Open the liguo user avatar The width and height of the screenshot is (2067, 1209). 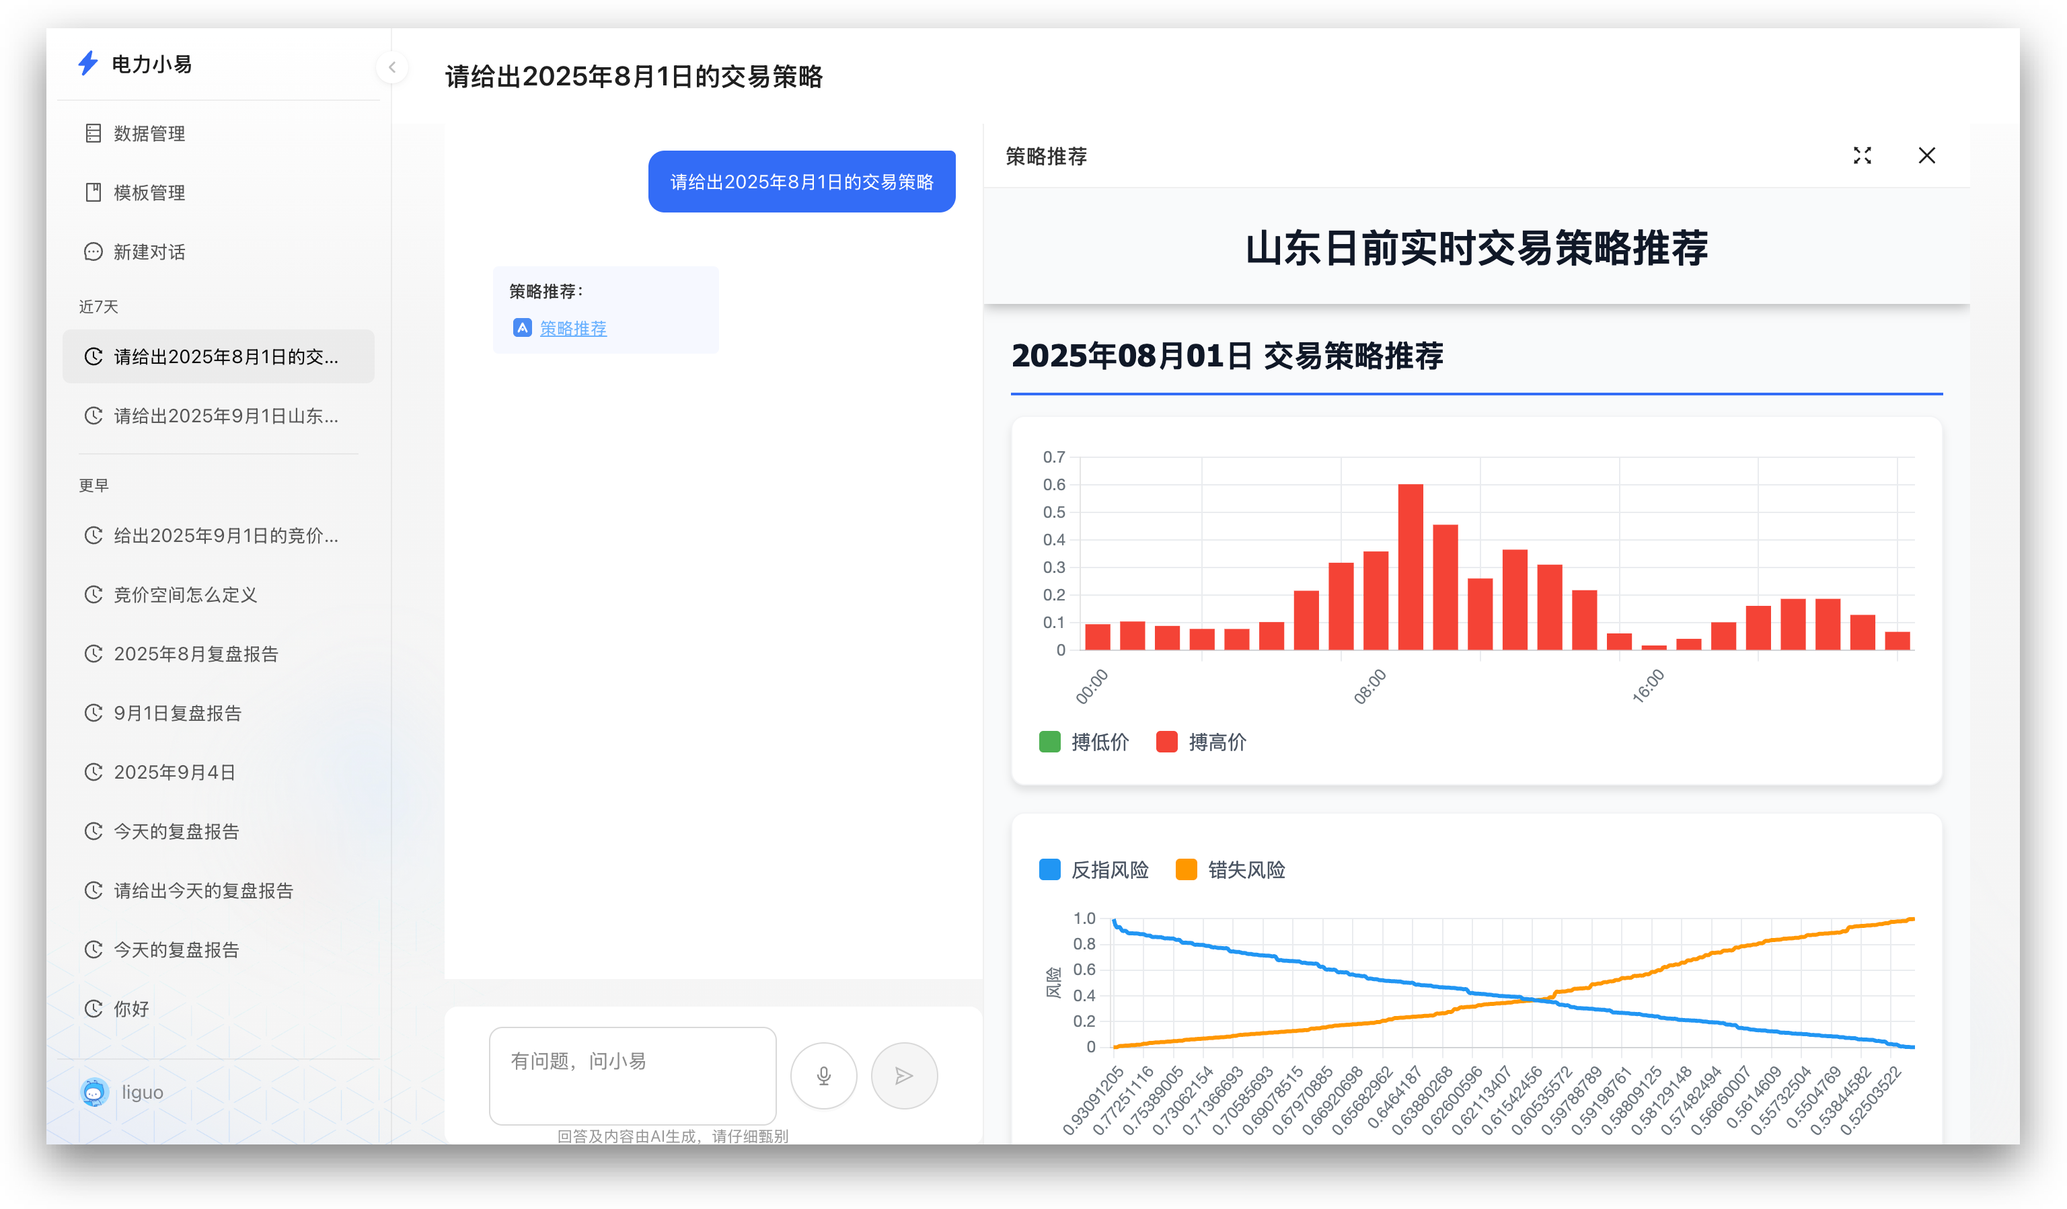click(95, 1092)
